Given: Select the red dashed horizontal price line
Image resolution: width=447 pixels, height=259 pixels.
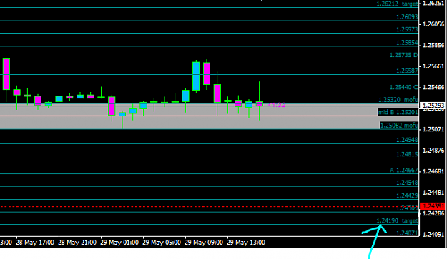Looking at the screenshot, I should coord(210,207).
